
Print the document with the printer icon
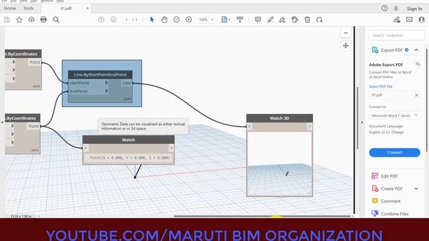point(44,19)
